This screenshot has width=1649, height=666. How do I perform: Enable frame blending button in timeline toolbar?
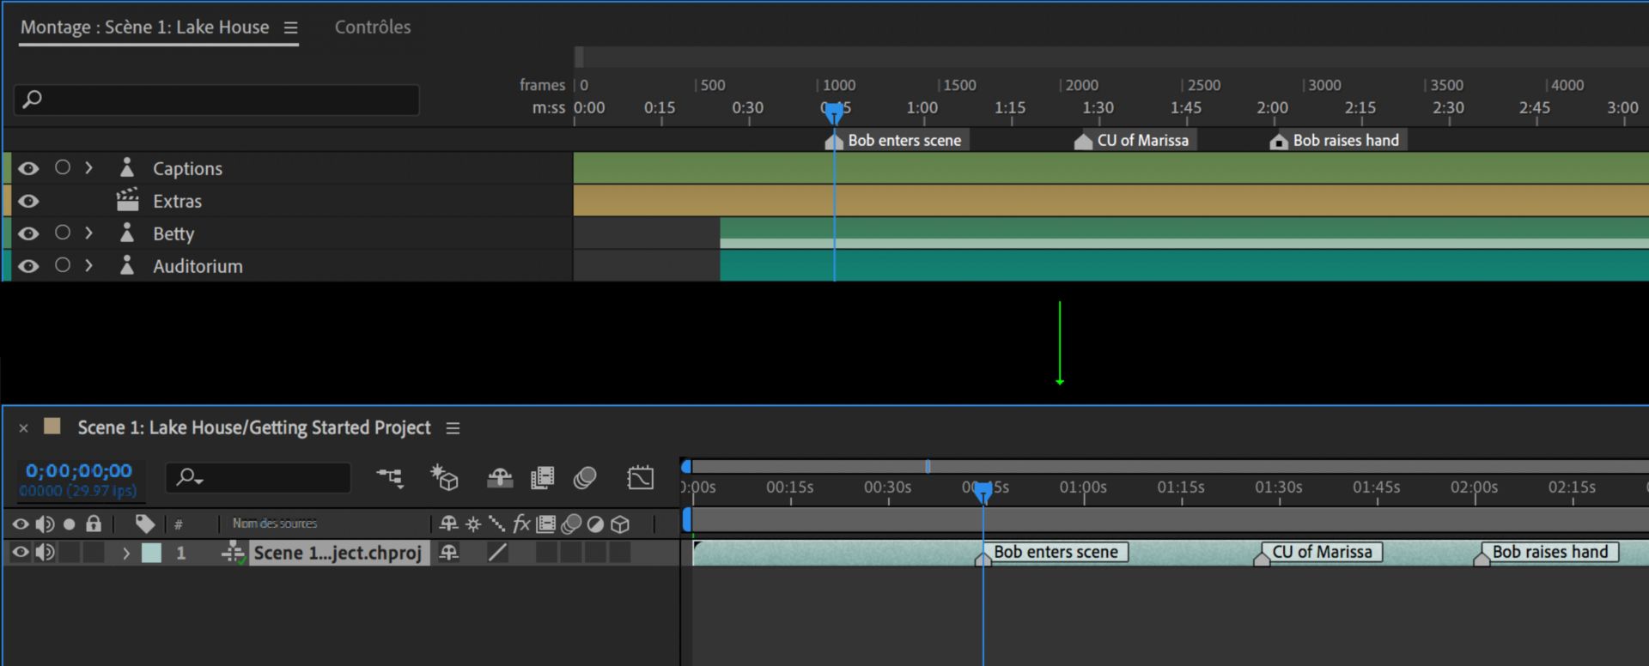click(x=542, y=477)
